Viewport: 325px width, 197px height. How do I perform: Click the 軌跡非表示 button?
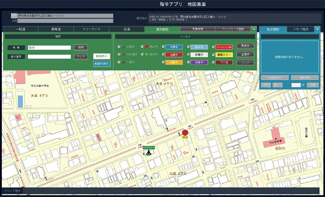tap(102, 64)
